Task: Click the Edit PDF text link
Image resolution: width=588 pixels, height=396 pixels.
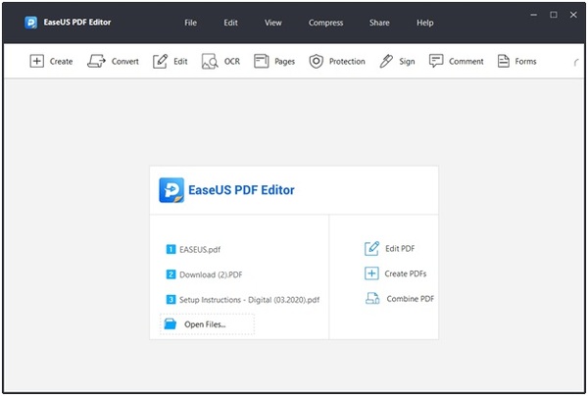Action: tap(400, 249)
